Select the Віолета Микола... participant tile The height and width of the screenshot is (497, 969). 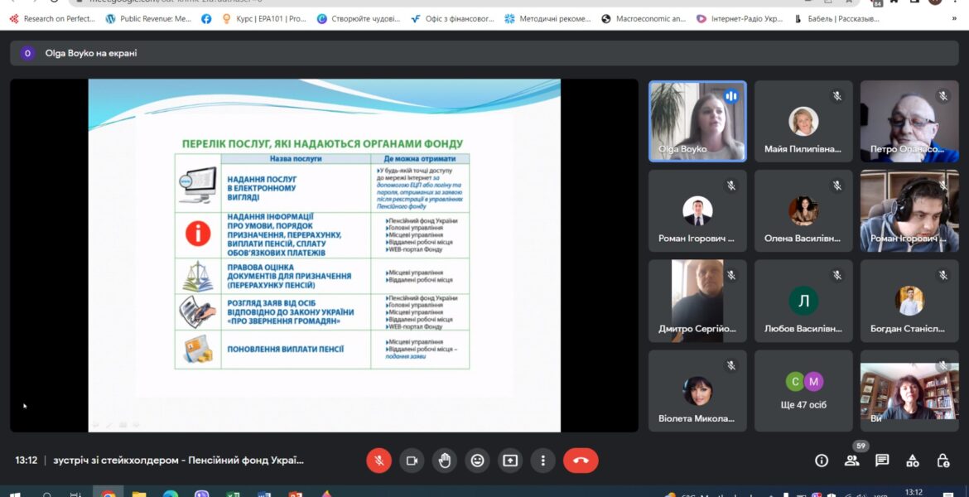pos(697,391)
